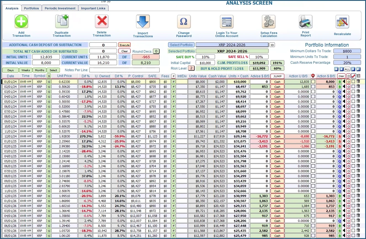Click the Import Transactions blue arrow icon
This screenshot has height=239, width=366.
click(x=143, y=22)
